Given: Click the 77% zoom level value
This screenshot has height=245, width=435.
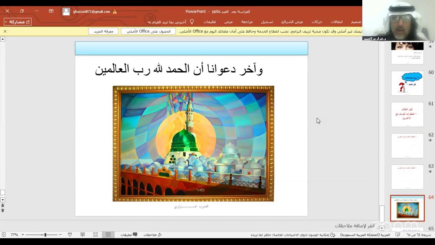Looking at the screenshot, I should (14, 235).
